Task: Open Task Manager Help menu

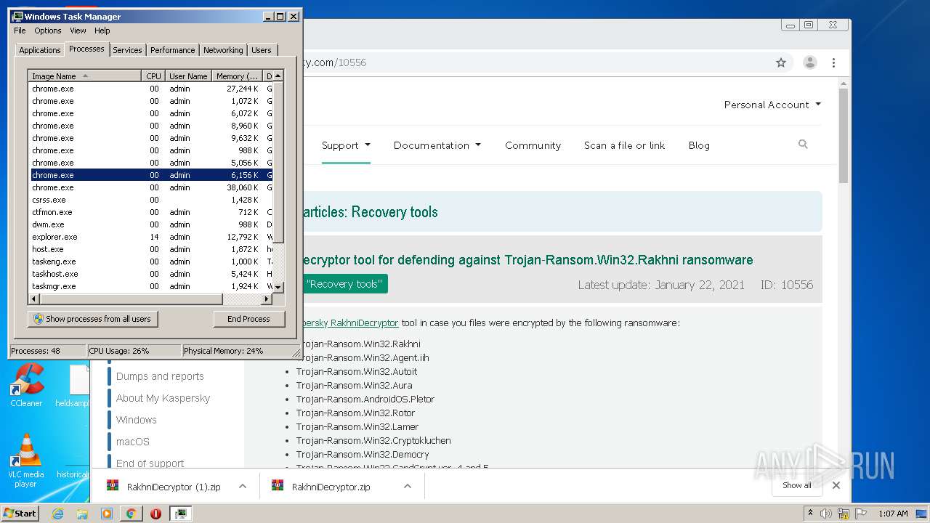Action: pyautogui.click(x=102, y=31)
